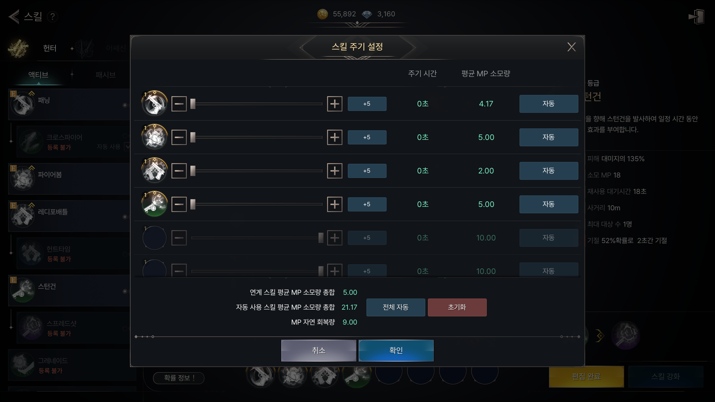The image size is (715, 402).
Task: Click the fifth empty skill slot circle
Action: tap(155, 237)
